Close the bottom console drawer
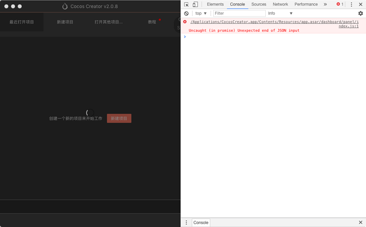The width and height of the screenshot is (366, 227). click(x=360, y=222)
